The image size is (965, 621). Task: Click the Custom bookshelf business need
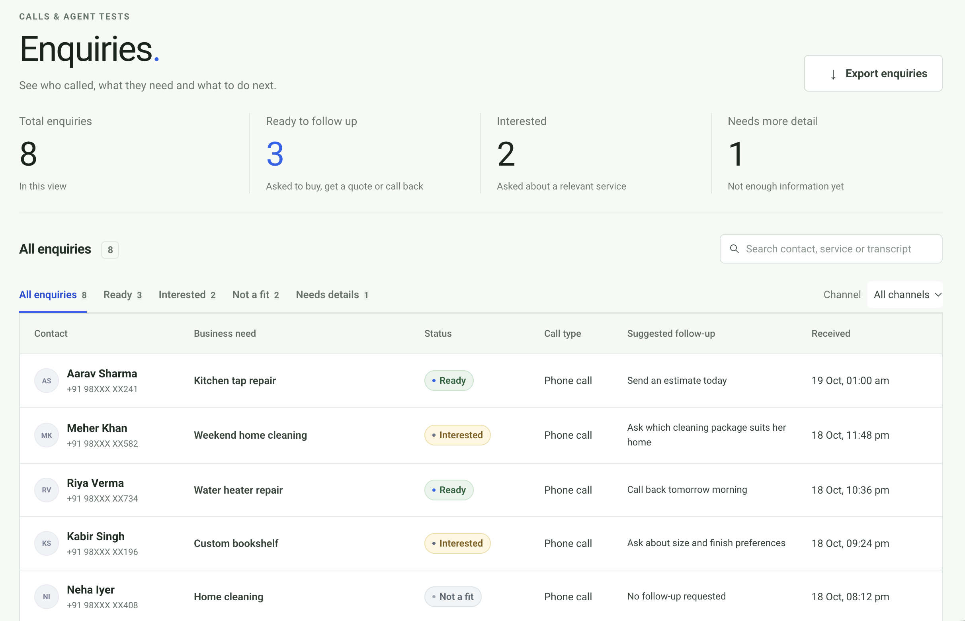(236, 543)
